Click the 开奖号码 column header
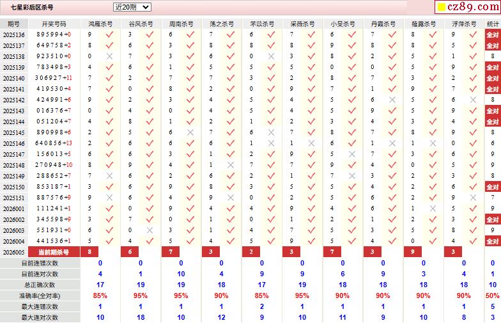This screenshot has width=501, height=323. (54, 24)
